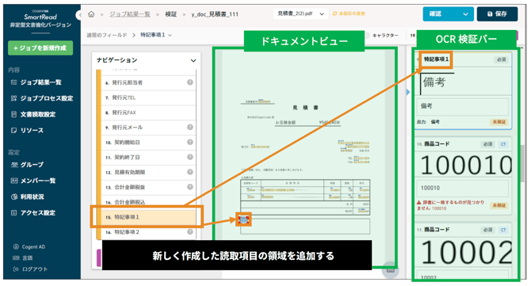
Task: Click the アクセス設定 sidebar icon
Action: pos(14,213)
